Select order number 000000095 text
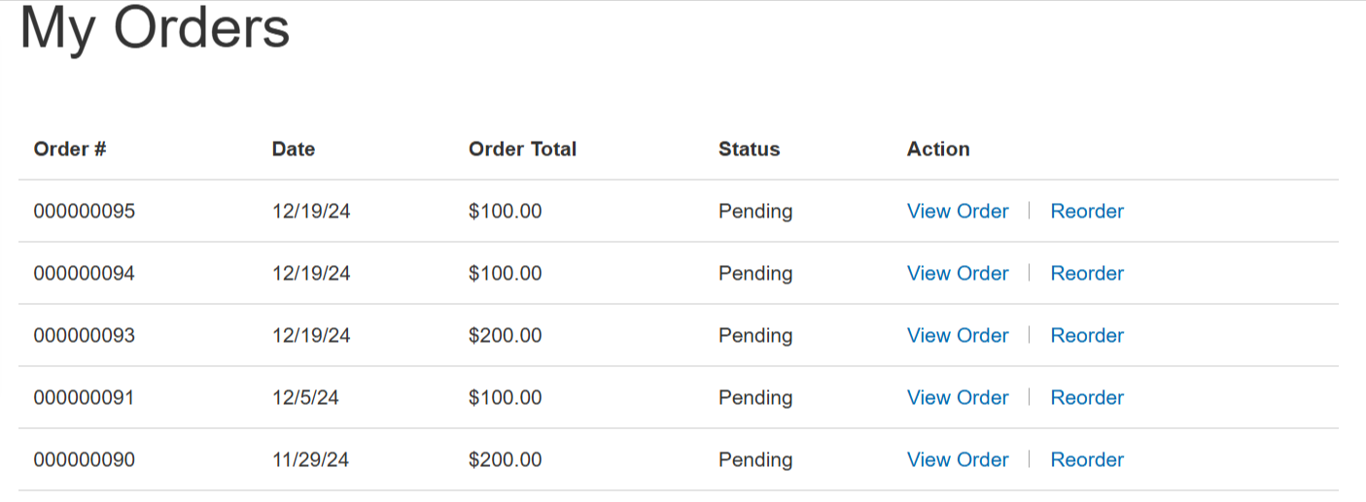 click(85, 211)
